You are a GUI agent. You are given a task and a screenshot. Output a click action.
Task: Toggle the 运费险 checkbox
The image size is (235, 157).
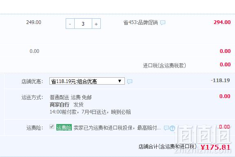52,126
